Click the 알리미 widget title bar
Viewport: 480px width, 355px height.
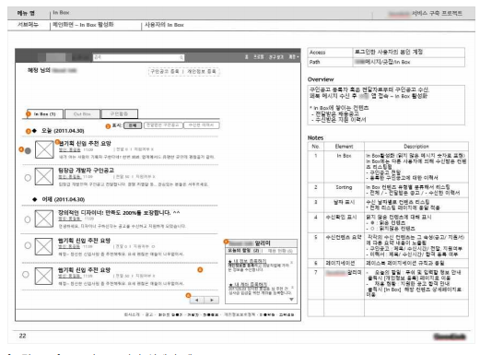click(262, 243)
